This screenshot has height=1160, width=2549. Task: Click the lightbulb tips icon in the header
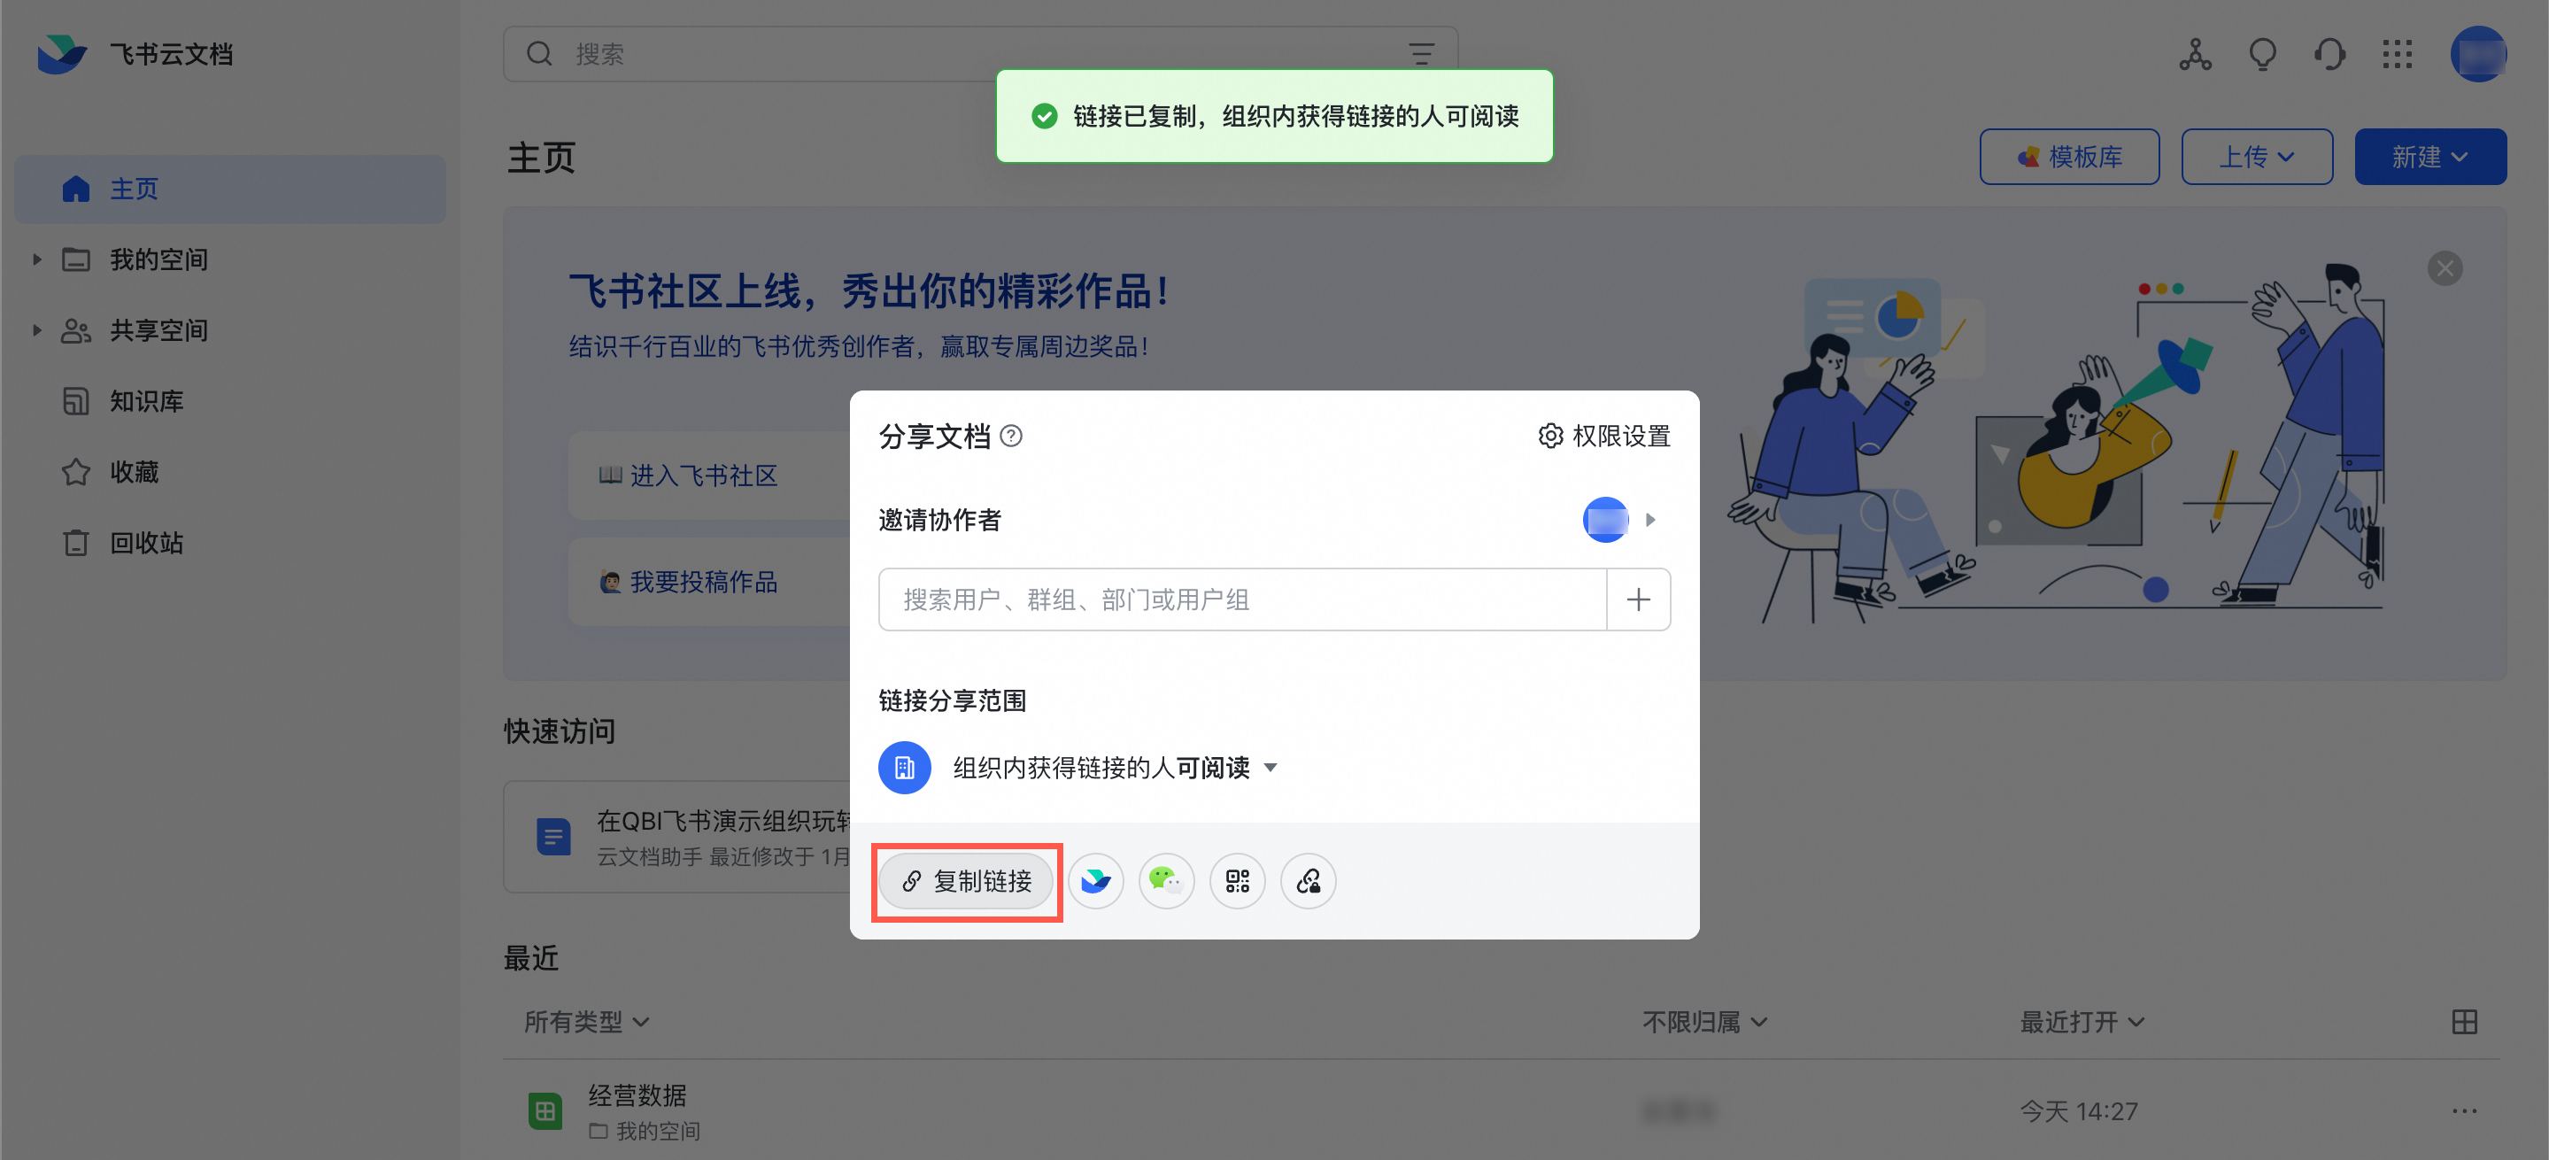pyautogui.click(x=2262, y=54)
